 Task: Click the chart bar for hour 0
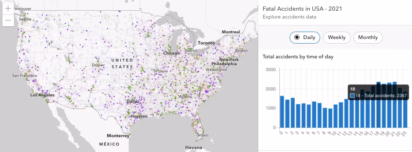[x=282, y=112]
